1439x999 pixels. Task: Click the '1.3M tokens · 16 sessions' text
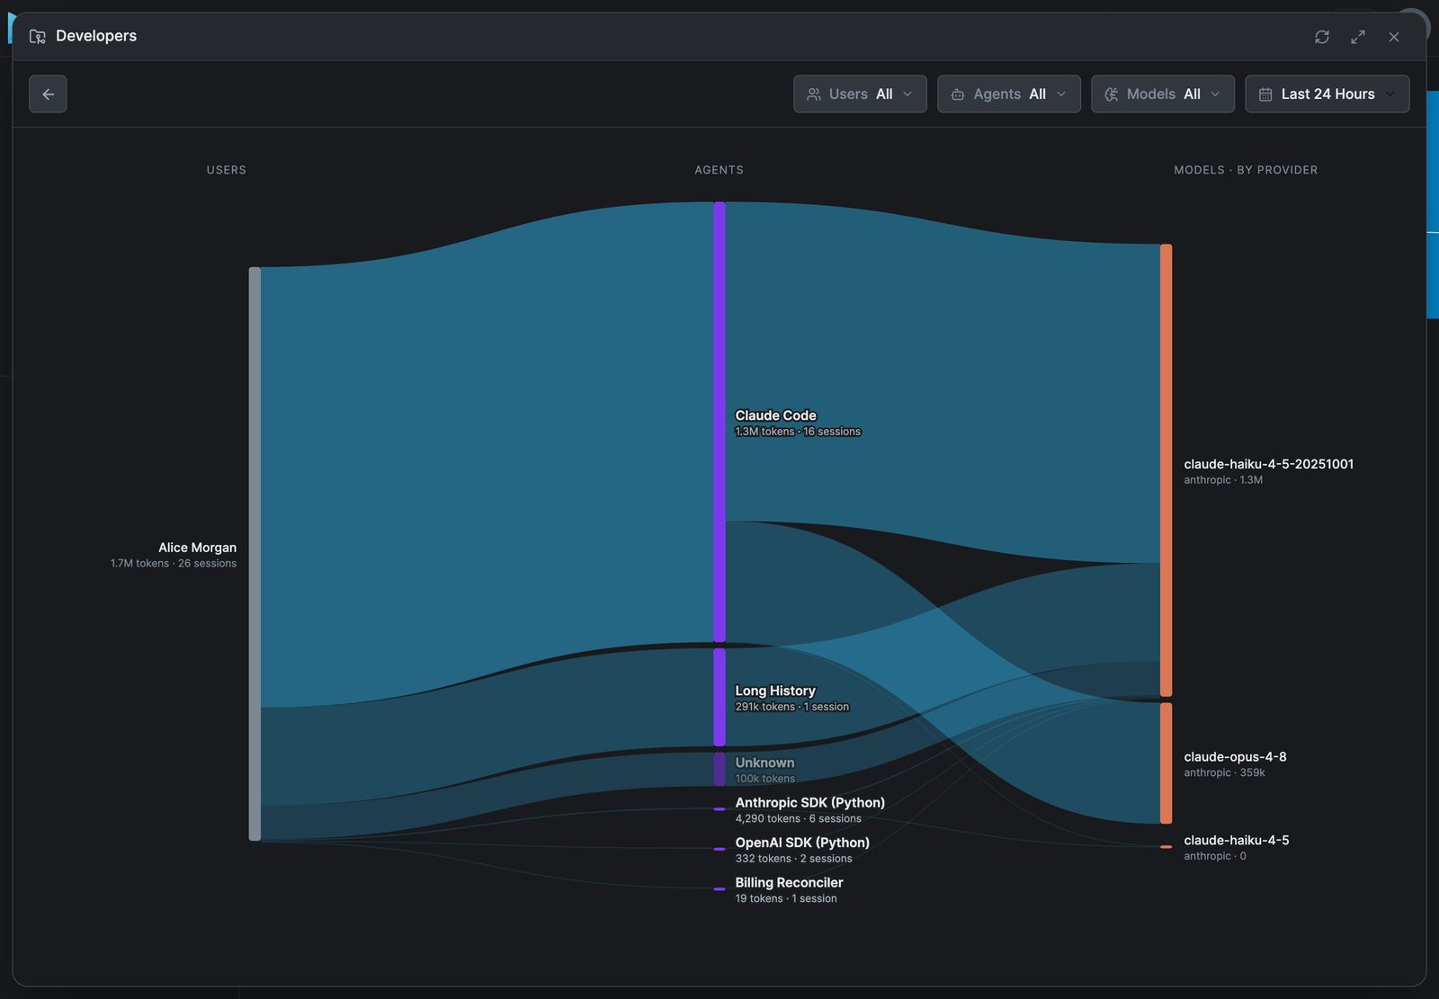[798, 432]
